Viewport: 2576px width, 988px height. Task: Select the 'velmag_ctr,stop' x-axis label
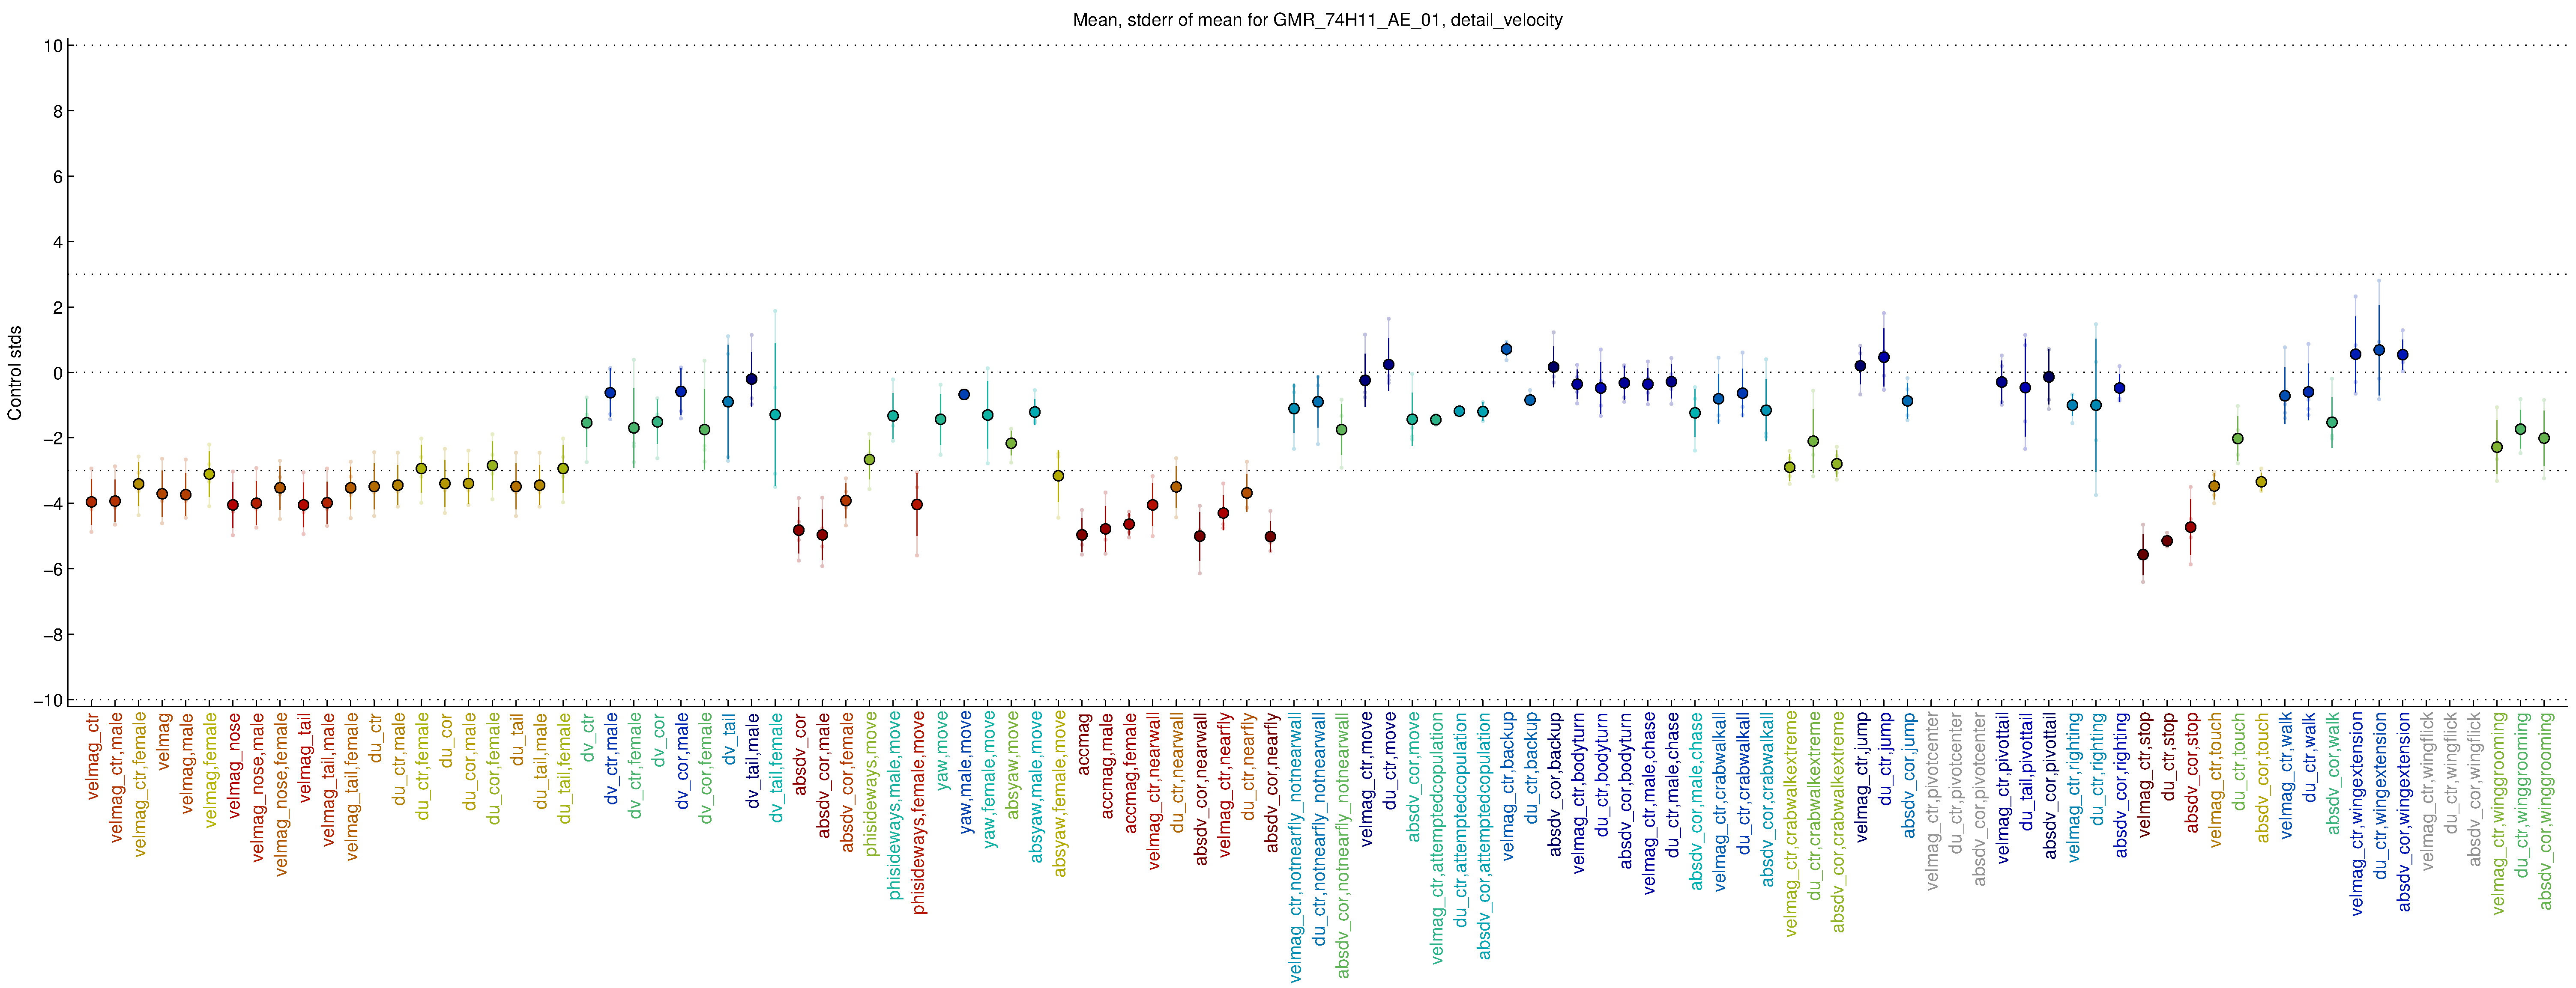pos(2144,774)
